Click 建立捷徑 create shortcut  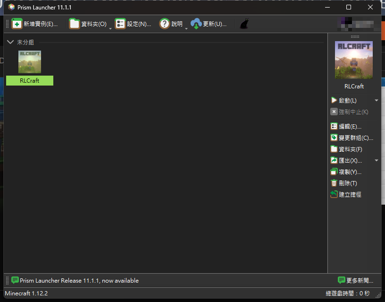pyautogui.click(x=346, y=194)
